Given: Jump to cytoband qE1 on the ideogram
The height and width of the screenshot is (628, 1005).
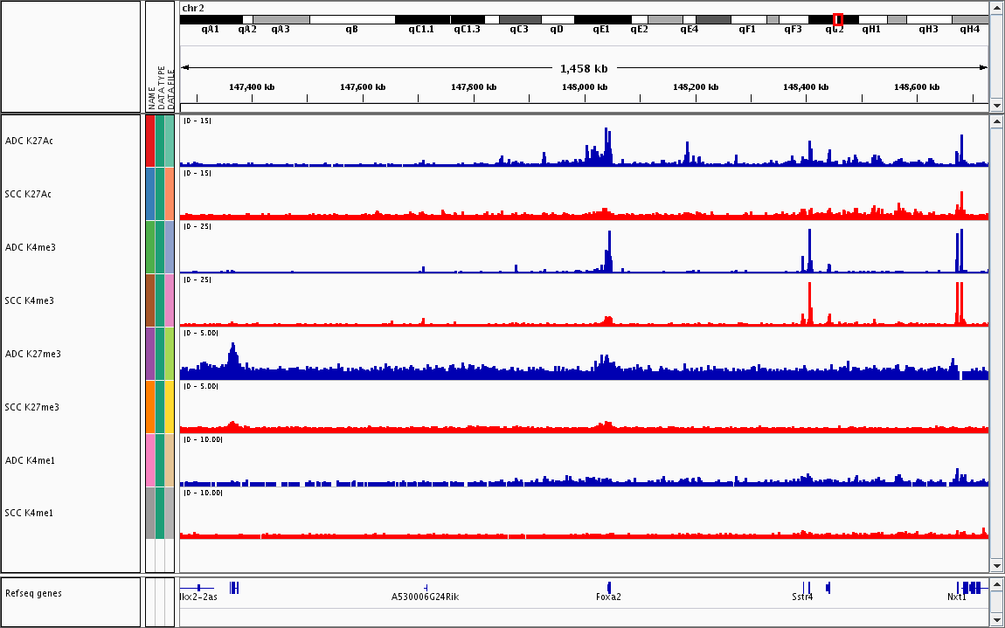Looking at the screenshot, I should pos(601,19).
